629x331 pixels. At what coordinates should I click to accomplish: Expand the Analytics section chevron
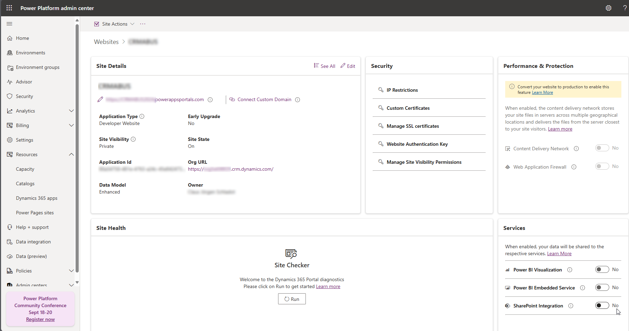click(x=71, y=111)
